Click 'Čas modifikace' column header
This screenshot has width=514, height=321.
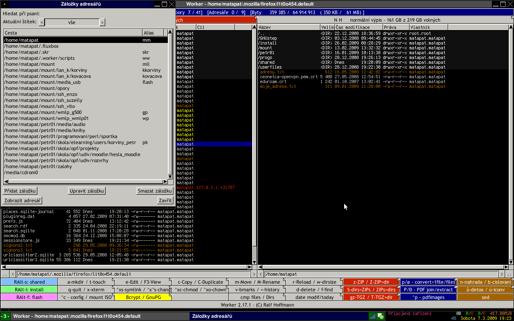359,27
